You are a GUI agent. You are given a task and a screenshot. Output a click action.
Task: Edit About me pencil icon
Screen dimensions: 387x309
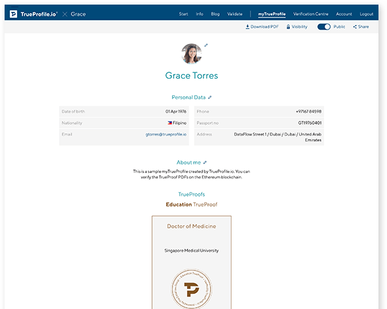point(205,163)
